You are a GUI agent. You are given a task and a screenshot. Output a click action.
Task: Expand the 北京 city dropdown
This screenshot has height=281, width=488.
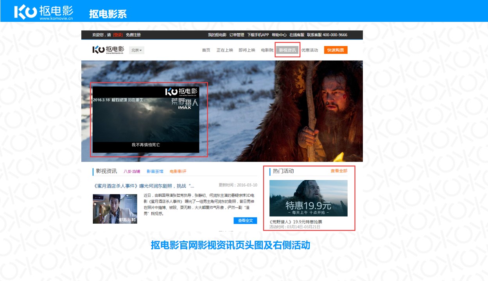pyautogui.click(x=136, y=50)
